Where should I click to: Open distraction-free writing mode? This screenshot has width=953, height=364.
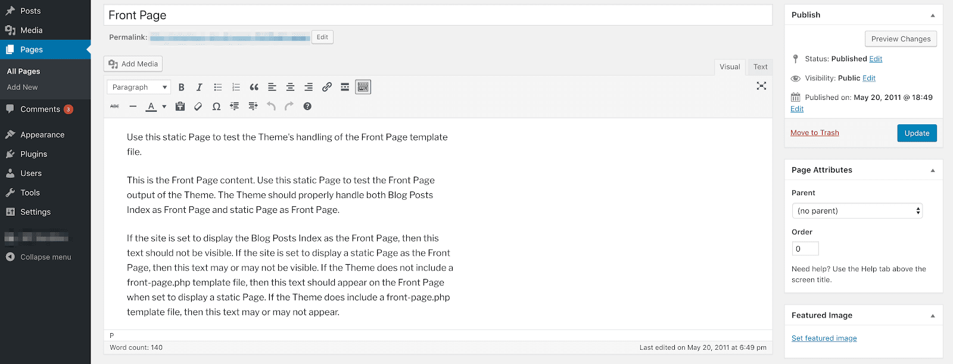[761, 86]
